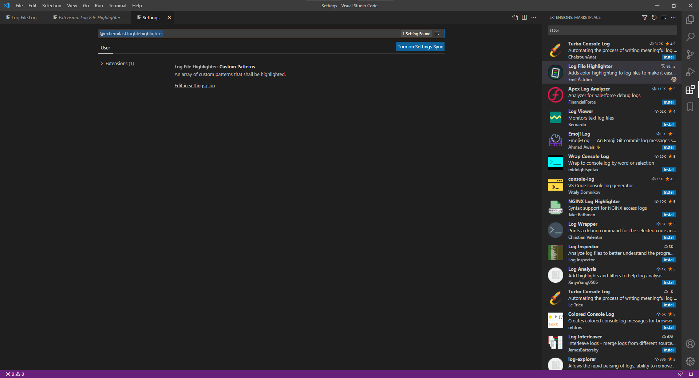Open the Terminal menu
Viewport: 699px width, 378px height.
click(x=117, y=5)
